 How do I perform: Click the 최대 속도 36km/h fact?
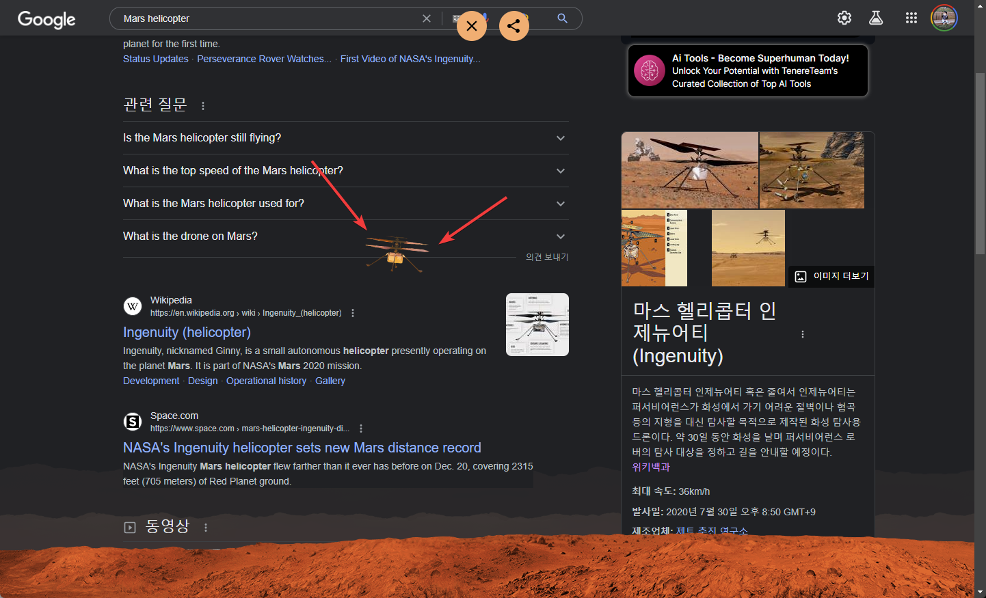click(671, 491)
